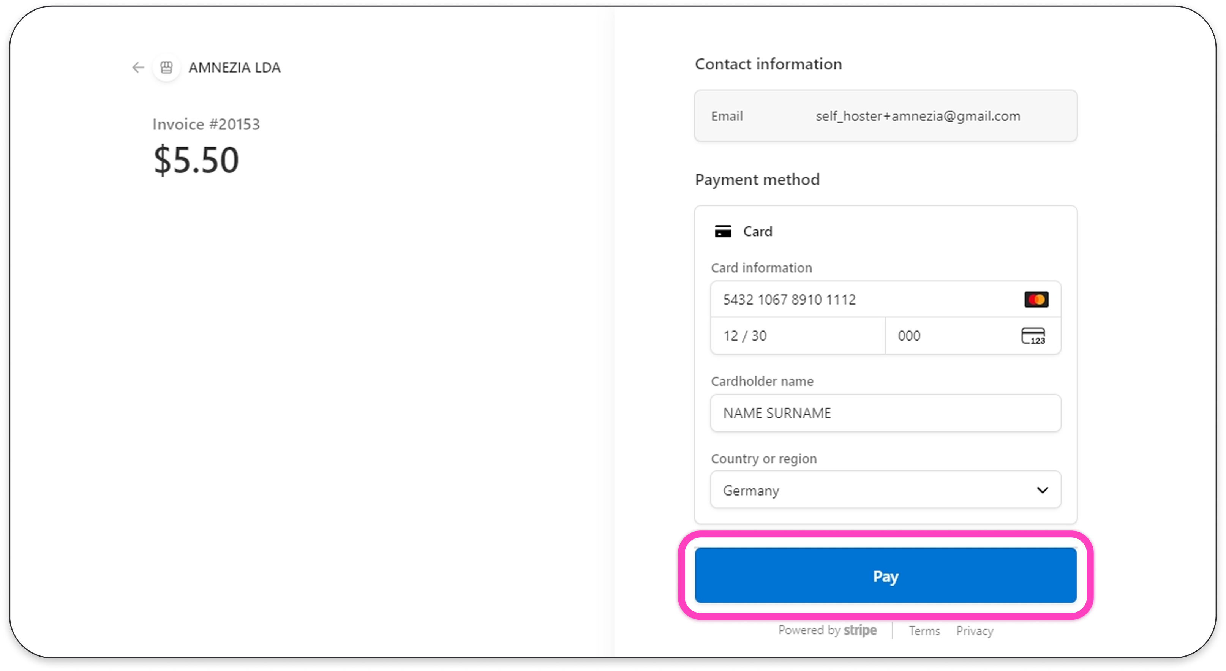1226x671 pixels.
Task: Open the Terms link
Action: click(924, 630)
